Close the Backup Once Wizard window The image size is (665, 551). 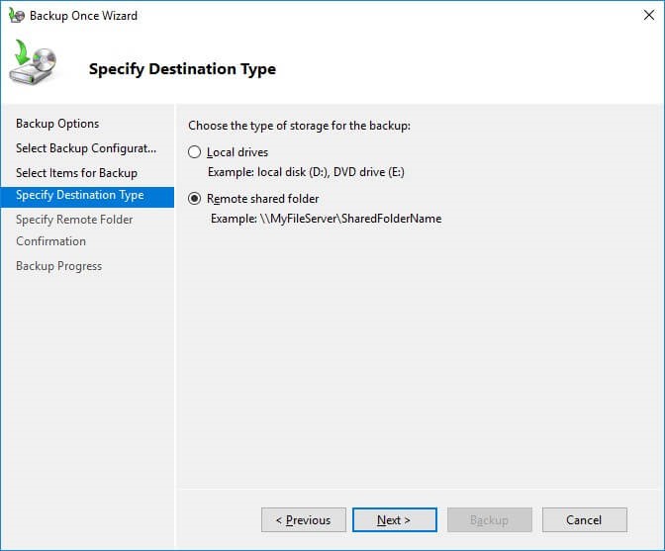(x=649, y=15)
